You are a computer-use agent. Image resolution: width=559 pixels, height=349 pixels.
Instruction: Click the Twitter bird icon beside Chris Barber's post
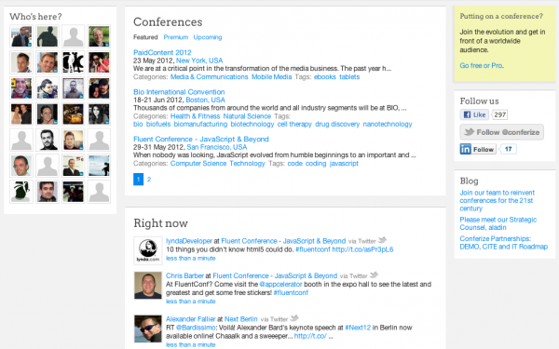[374, 275]
